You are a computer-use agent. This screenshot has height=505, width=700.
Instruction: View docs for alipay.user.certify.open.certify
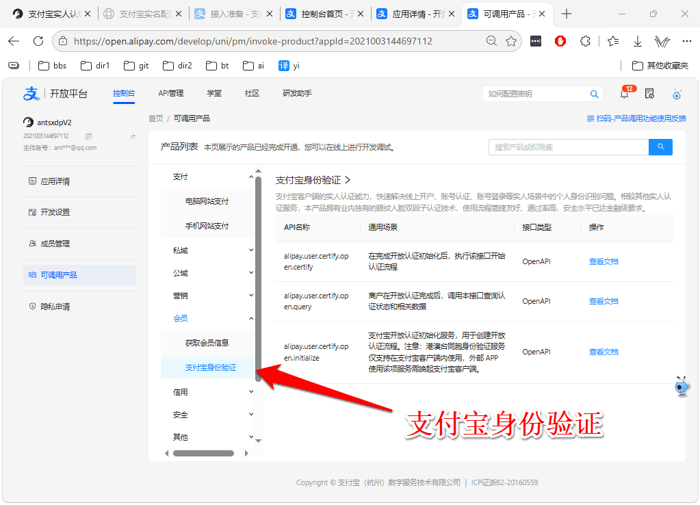604,261
